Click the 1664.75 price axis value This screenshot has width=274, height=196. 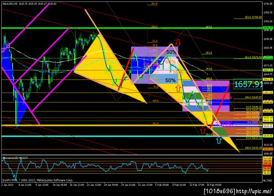pos(268,74)
